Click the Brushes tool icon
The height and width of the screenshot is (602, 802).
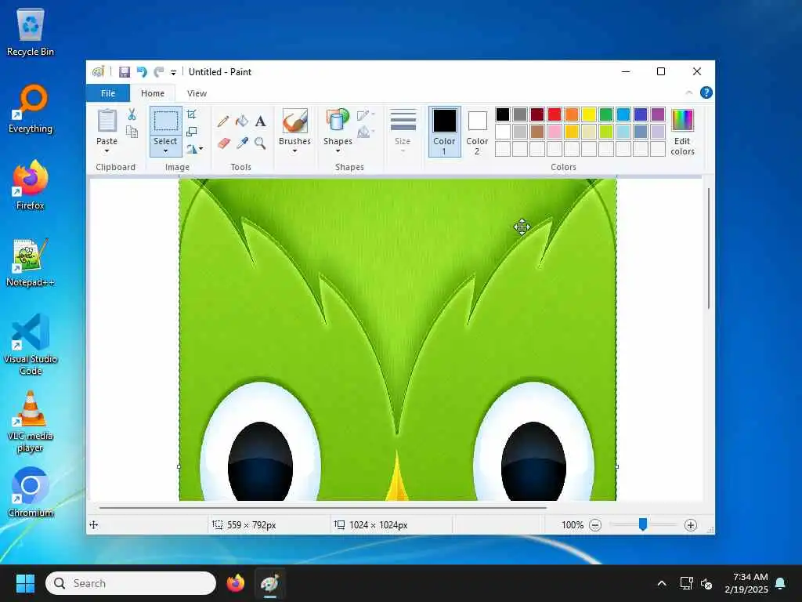point(295,121)
